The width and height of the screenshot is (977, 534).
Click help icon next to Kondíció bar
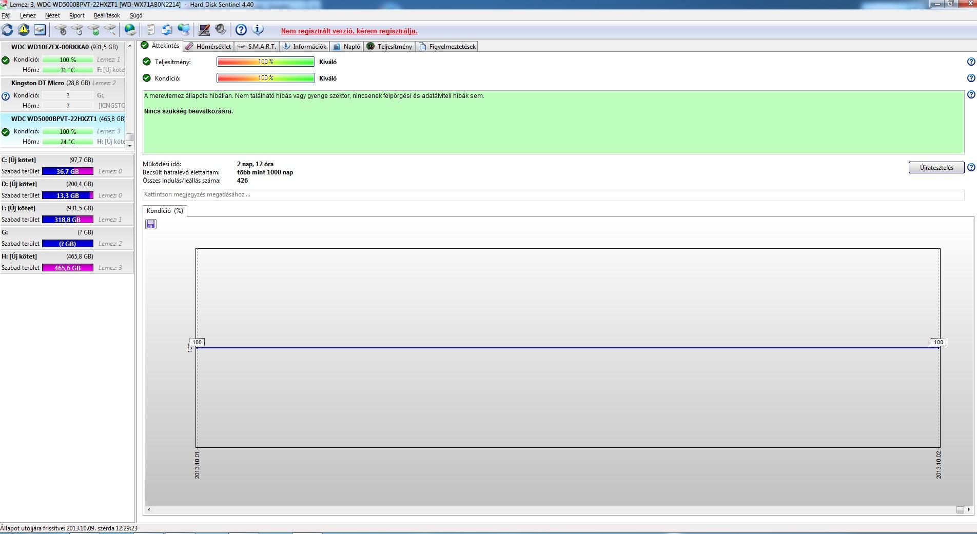(971, 78)
